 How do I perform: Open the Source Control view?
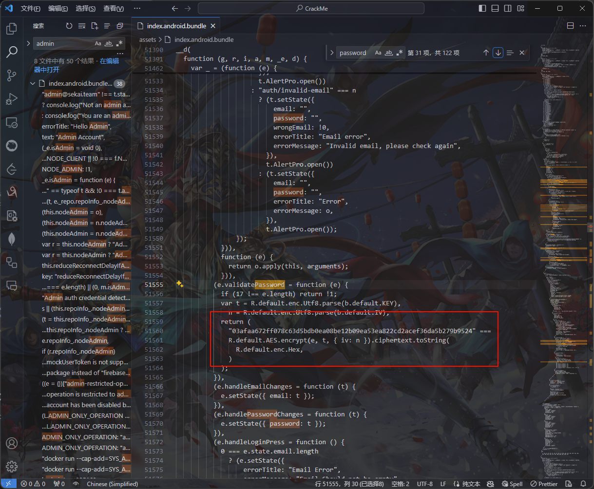click(x=12, y=75)
